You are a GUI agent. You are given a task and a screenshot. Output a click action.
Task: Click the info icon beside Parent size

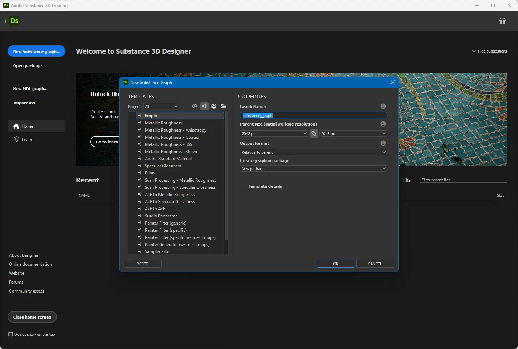pyautogui.click(x=383, y=124)
